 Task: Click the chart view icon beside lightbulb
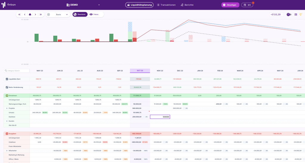[x=296, y=14]
